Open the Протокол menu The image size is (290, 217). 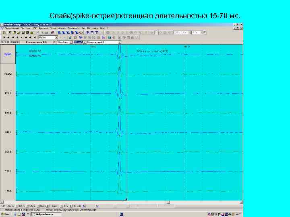click(x=26, y=28)
